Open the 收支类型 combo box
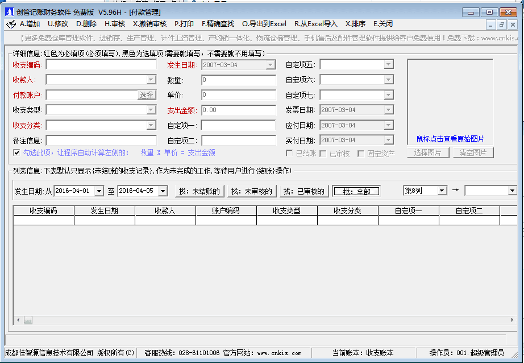 pyautogui.click(x=151, y=110)
